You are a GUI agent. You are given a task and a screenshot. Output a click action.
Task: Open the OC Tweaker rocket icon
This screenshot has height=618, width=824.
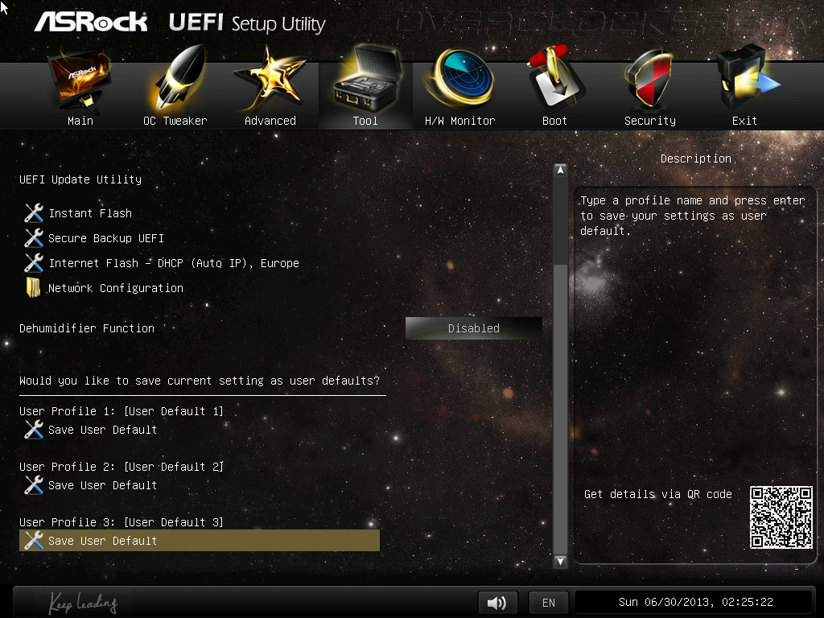[x=179, y=78]
